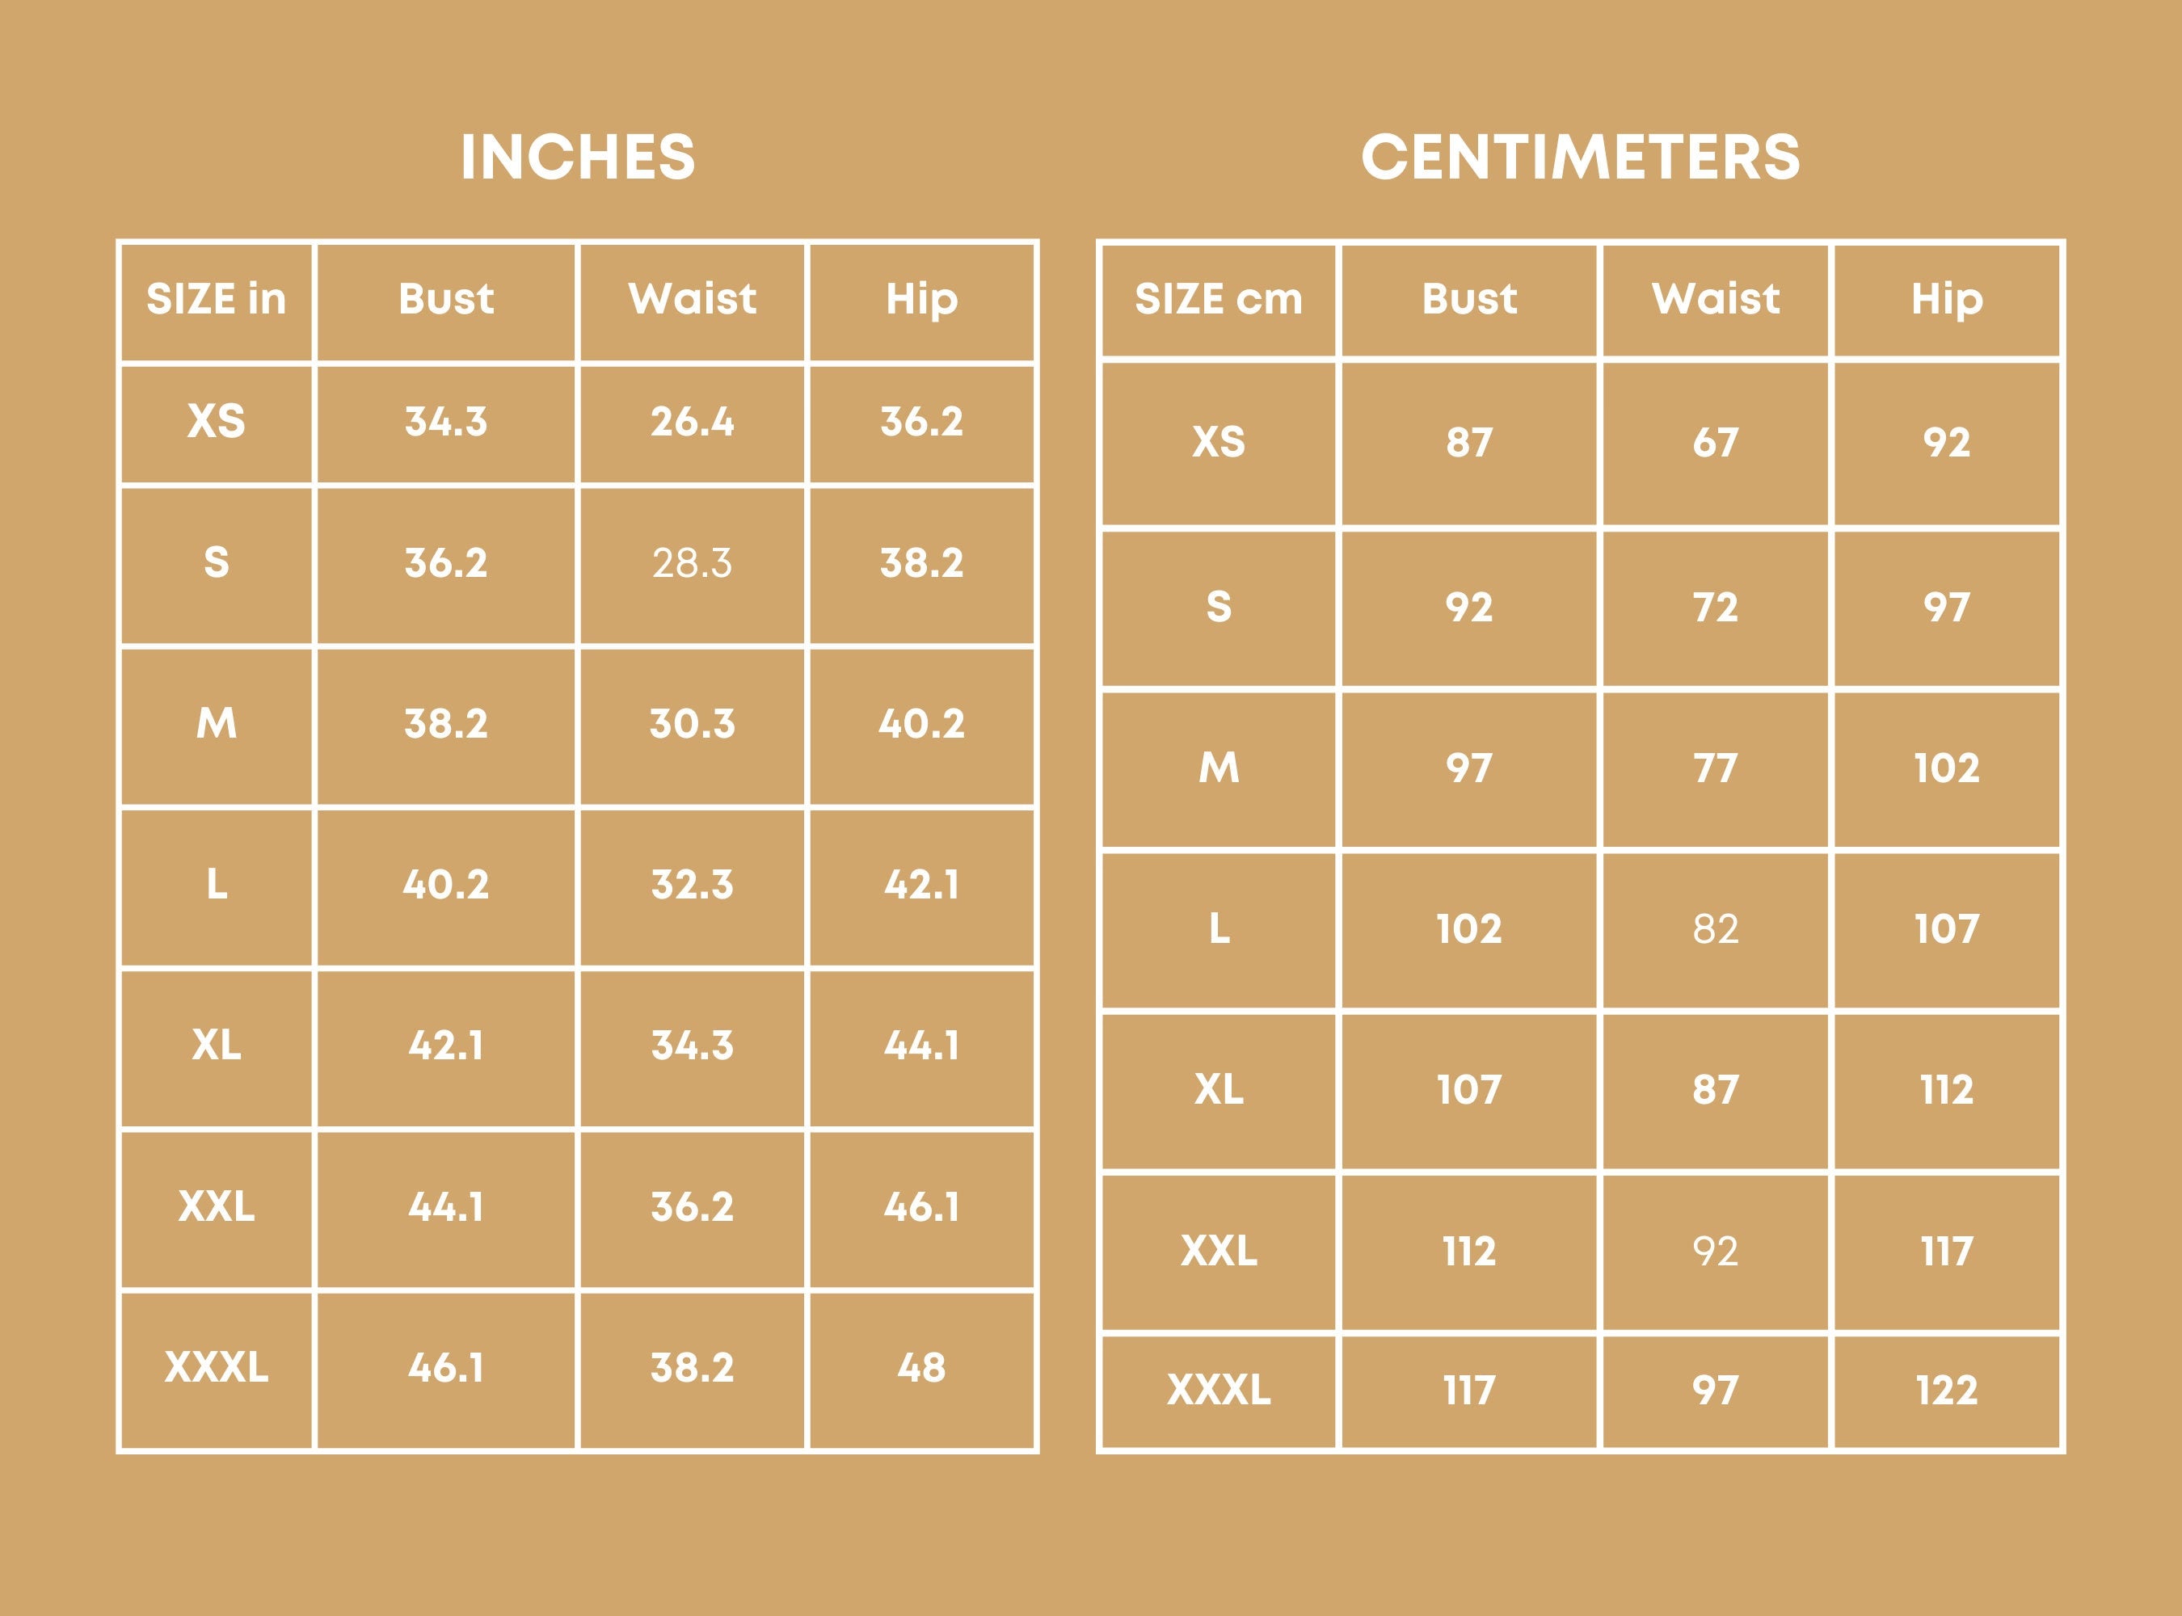Click Waist header in centimeters table
The image size is (2182, 1616).
click(1715, 299)
